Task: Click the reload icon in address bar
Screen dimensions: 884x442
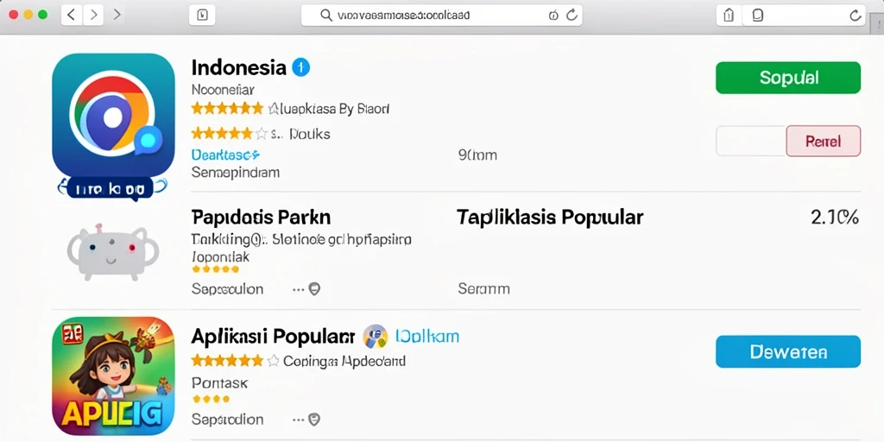Action: coord(571,16)
